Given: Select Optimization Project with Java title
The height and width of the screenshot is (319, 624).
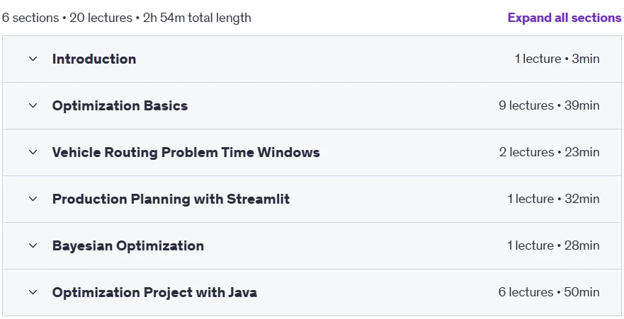Looking at the screenshot, I should 154,292.
